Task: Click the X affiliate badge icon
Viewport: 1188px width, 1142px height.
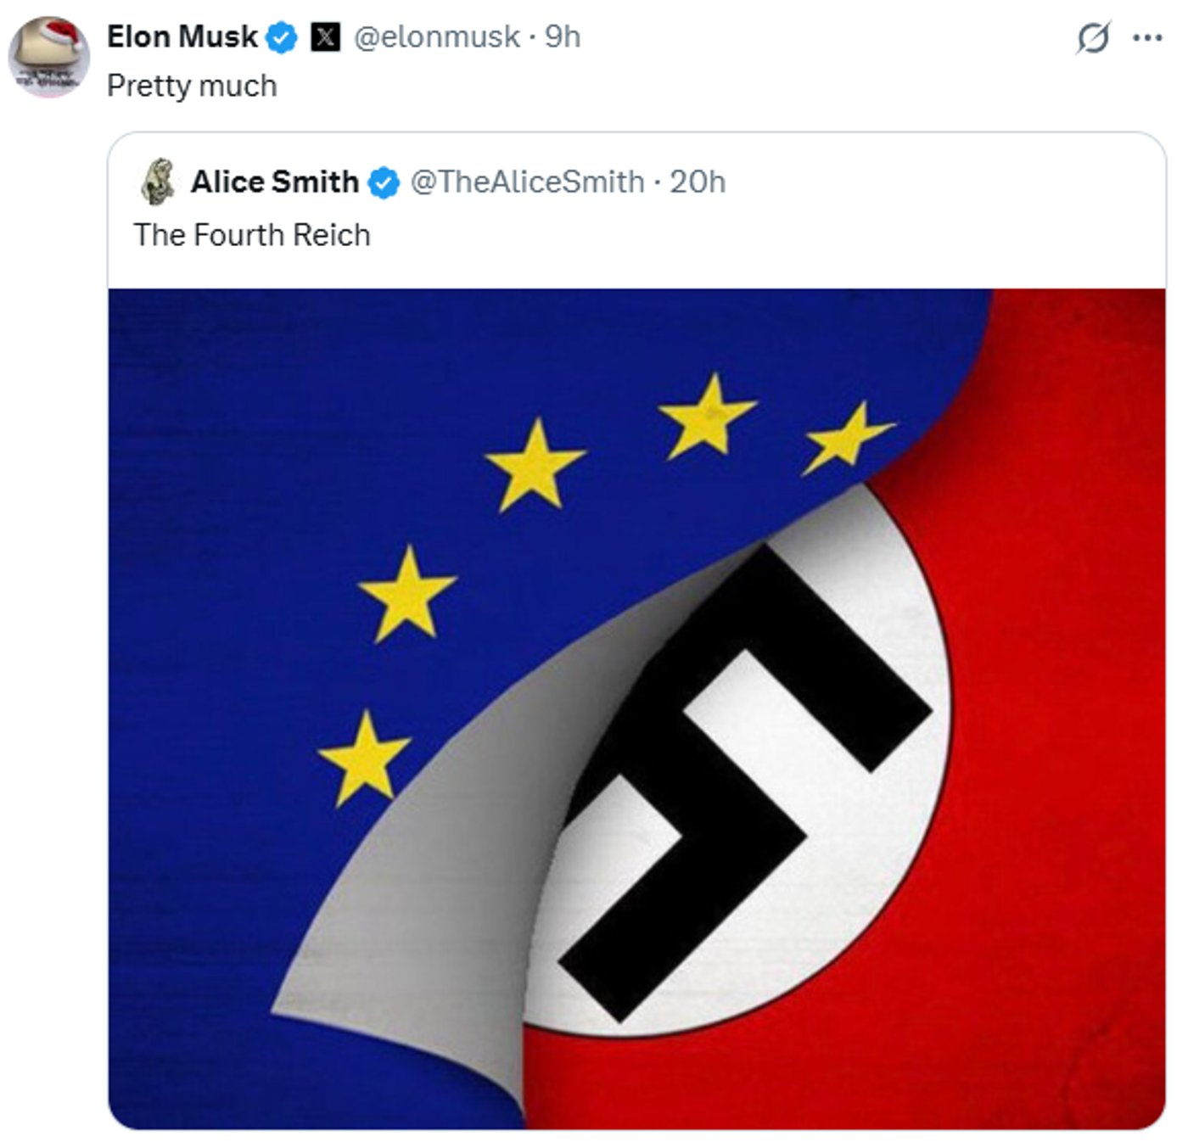Action: 326,37
